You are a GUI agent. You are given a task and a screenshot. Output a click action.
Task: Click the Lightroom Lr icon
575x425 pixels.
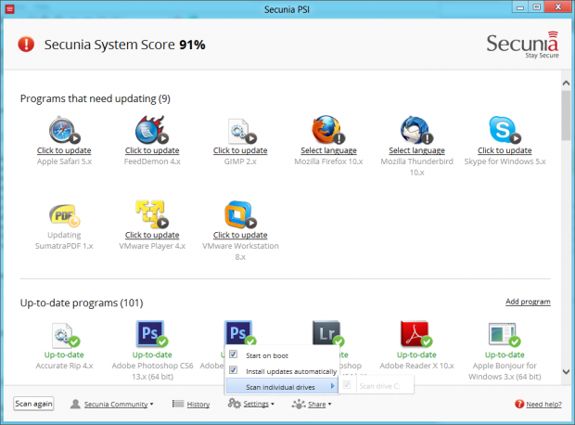(x=327, y=333)
